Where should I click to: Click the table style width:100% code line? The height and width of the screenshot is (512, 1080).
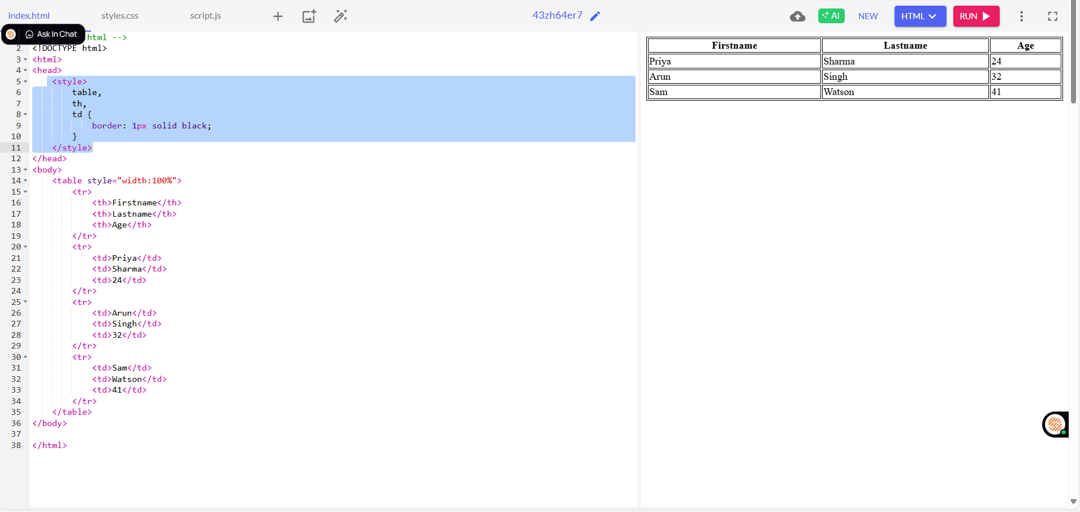point(117,181)
